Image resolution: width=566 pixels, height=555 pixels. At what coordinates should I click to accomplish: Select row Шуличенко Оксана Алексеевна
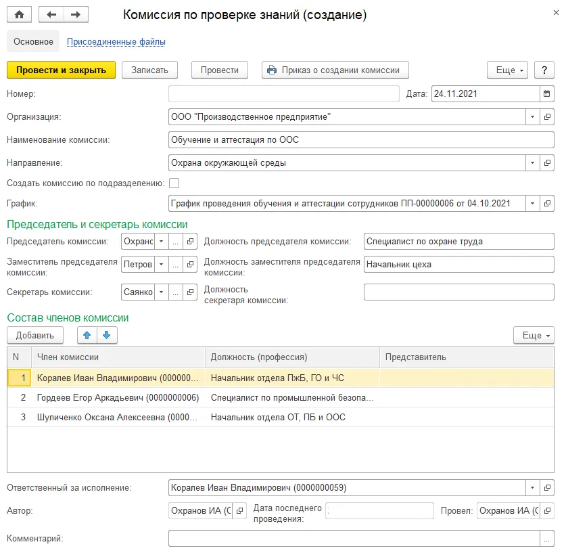281,417
